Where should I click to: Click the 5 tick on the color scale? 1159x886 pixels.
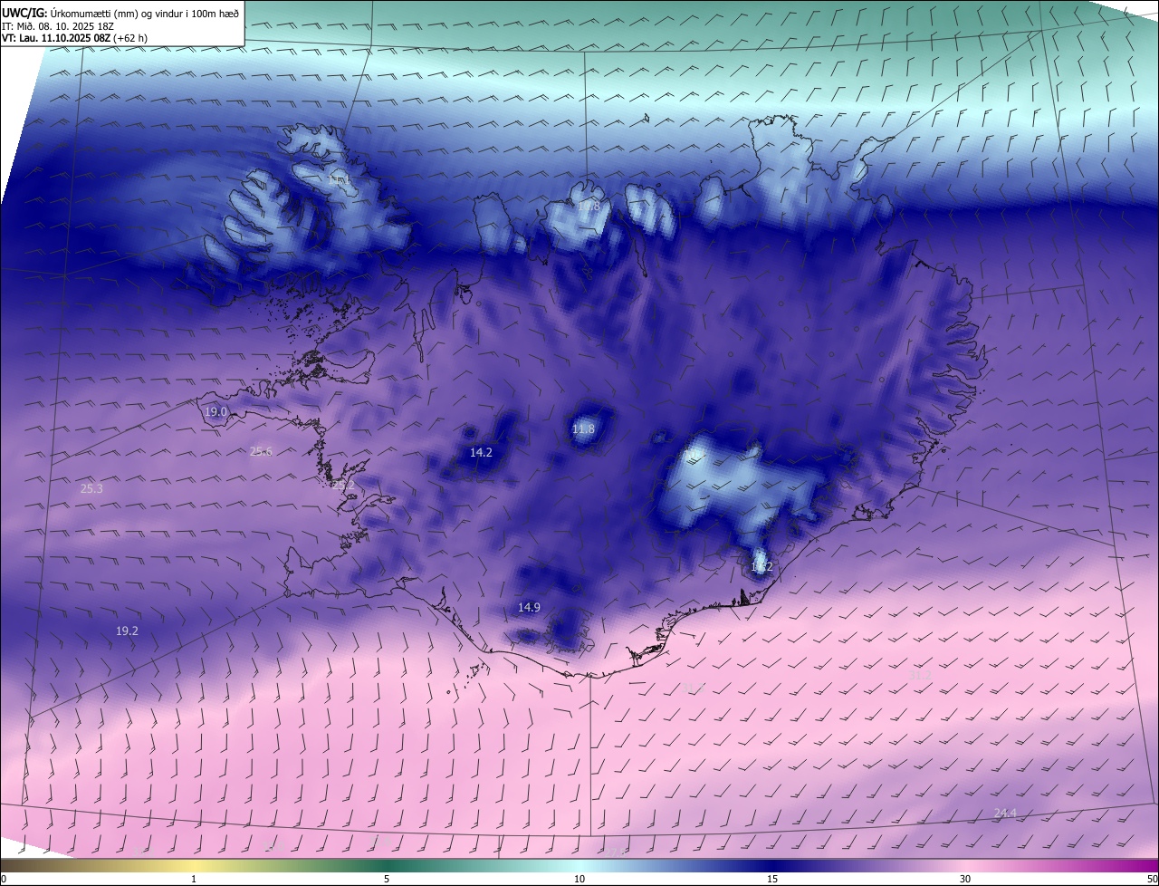pos(387,879)
